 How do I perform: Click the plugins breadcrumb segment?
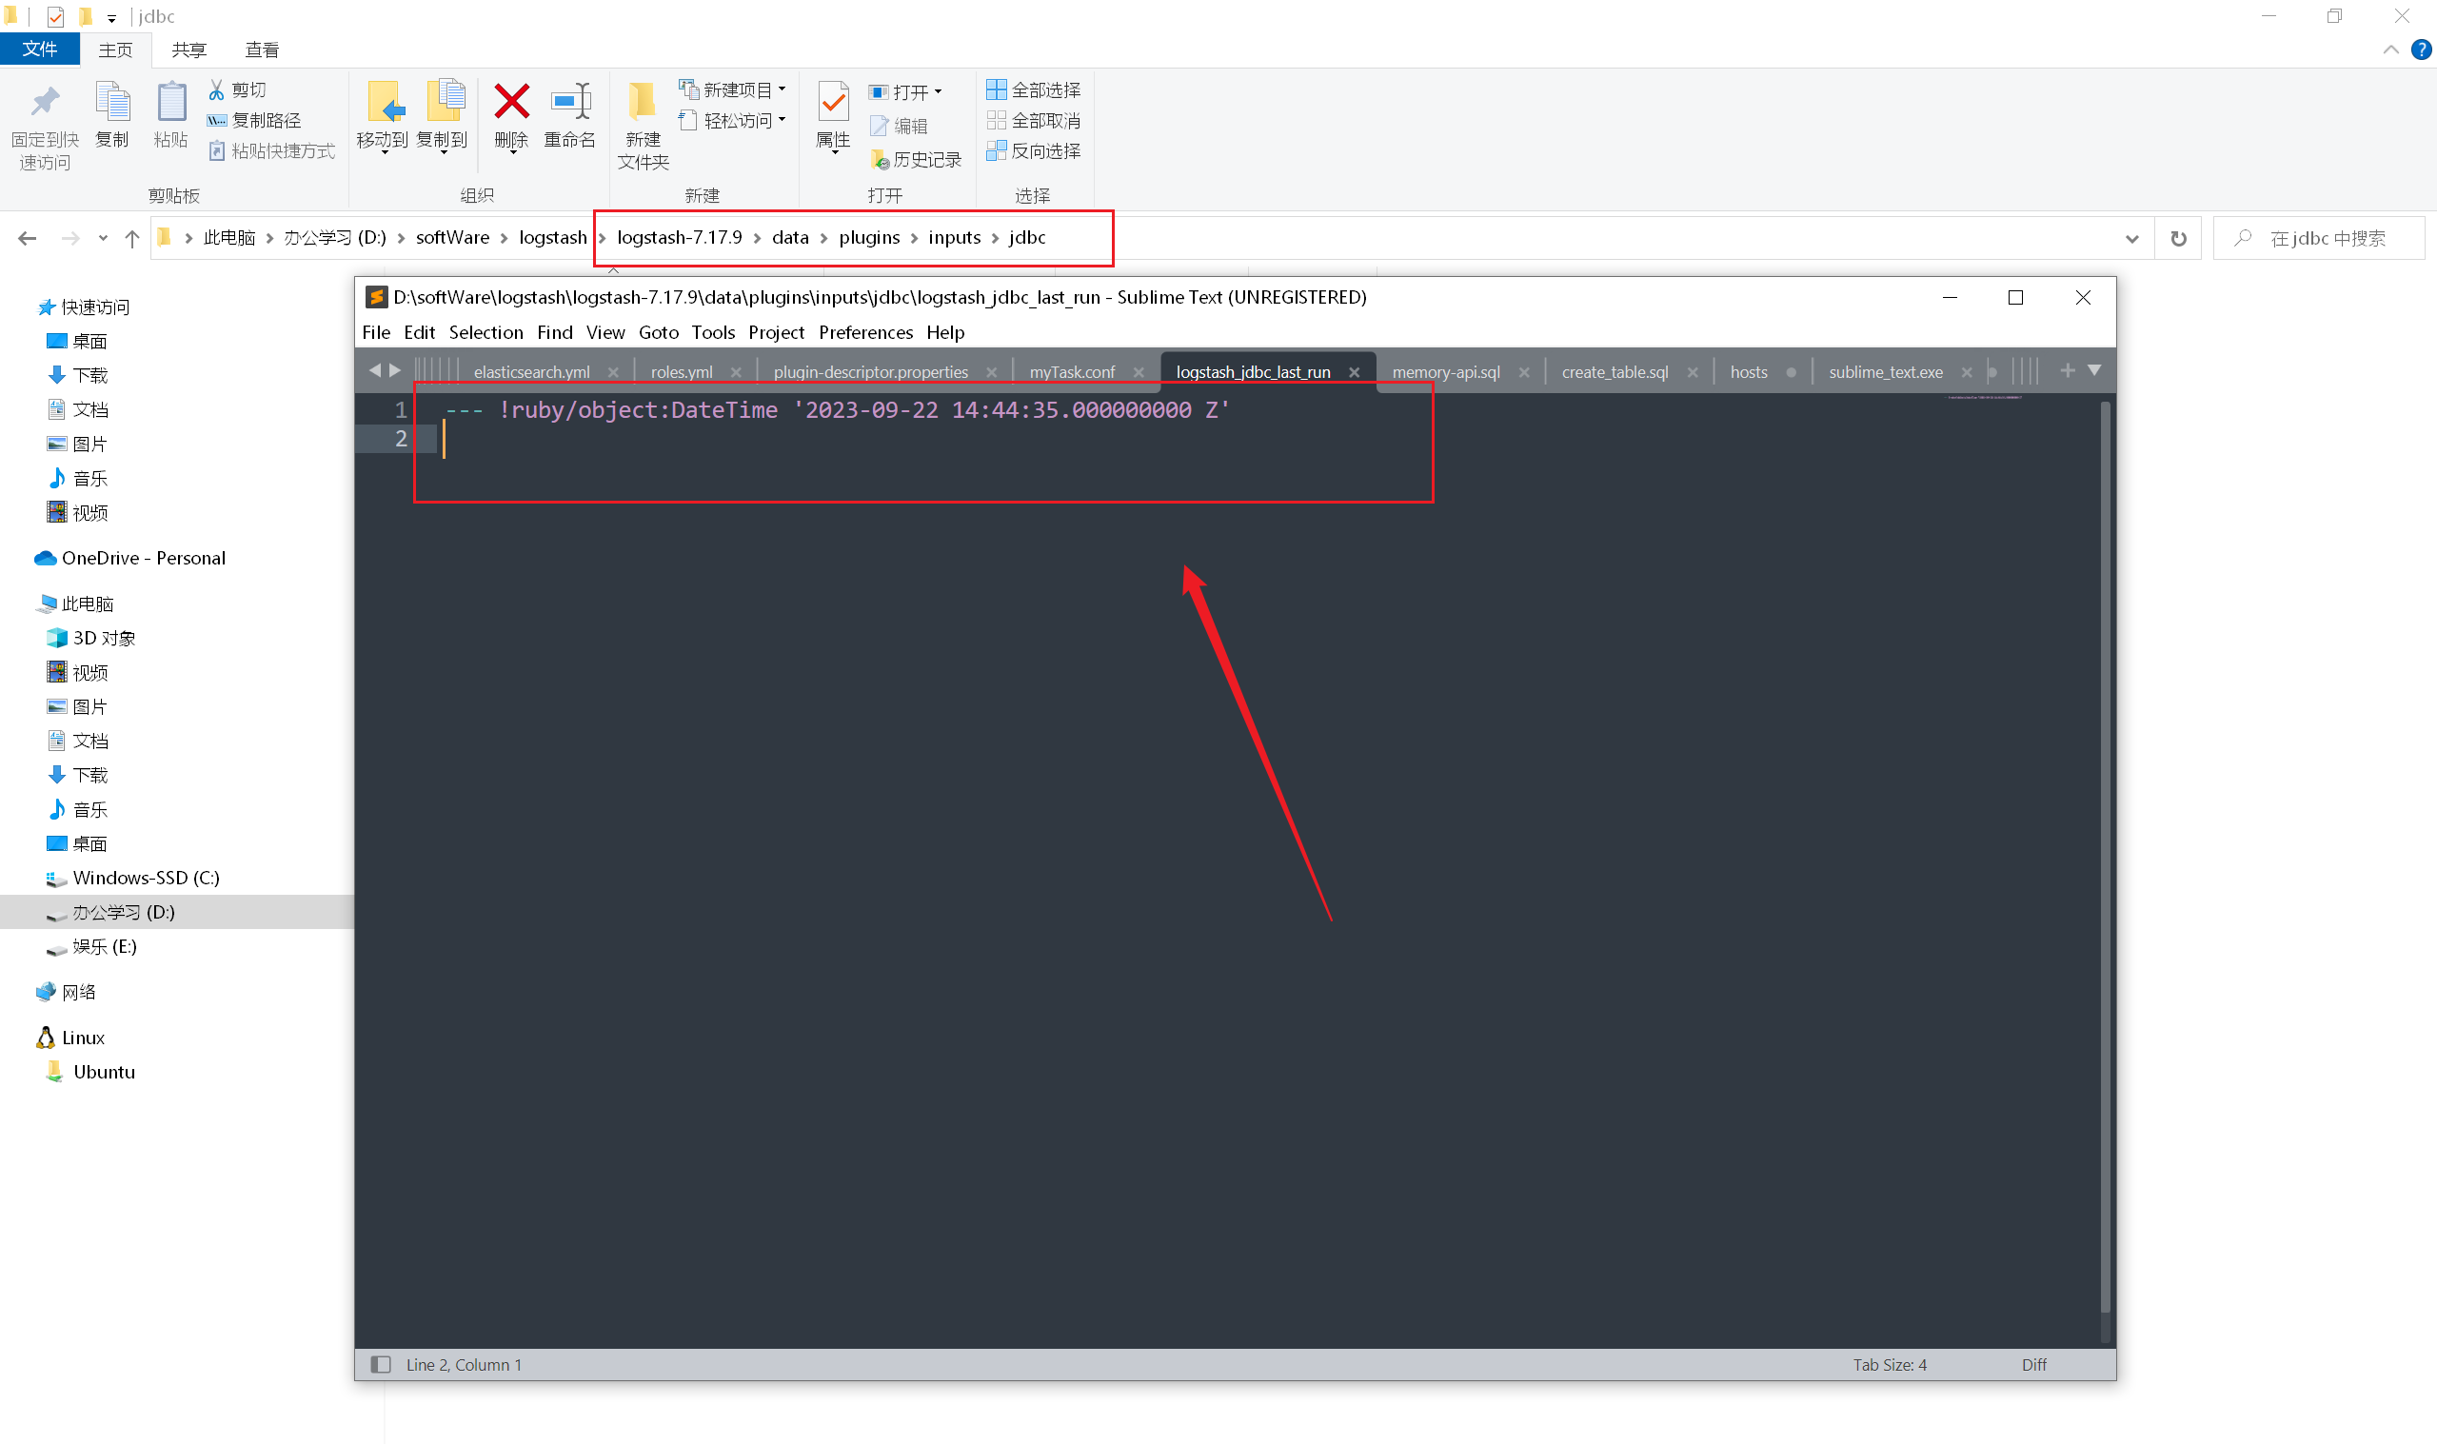(869, 237)
